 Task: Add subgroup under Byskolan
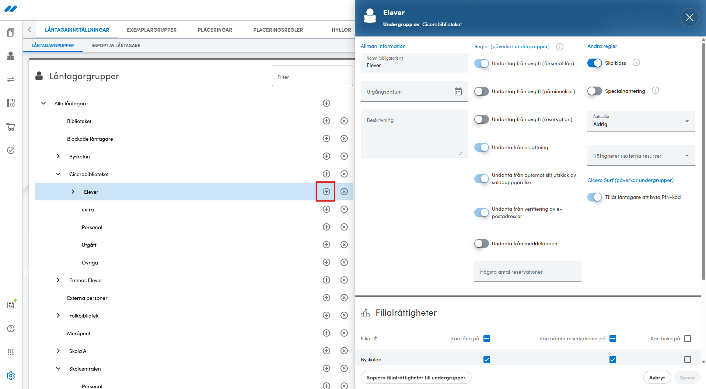(326, 156)
